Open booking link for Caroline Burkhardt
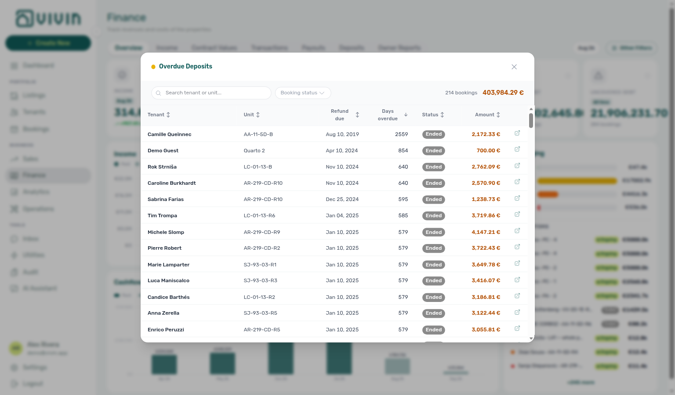Viewport: 675px width, 395px height. (x=517, y=182)
